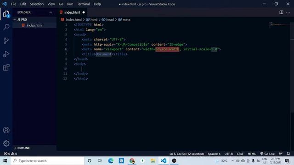Switch to Visual Studio Code taskbar icon
Image resolution: width=294 pixels, height=165 pixels.
[x=164, y=161]
